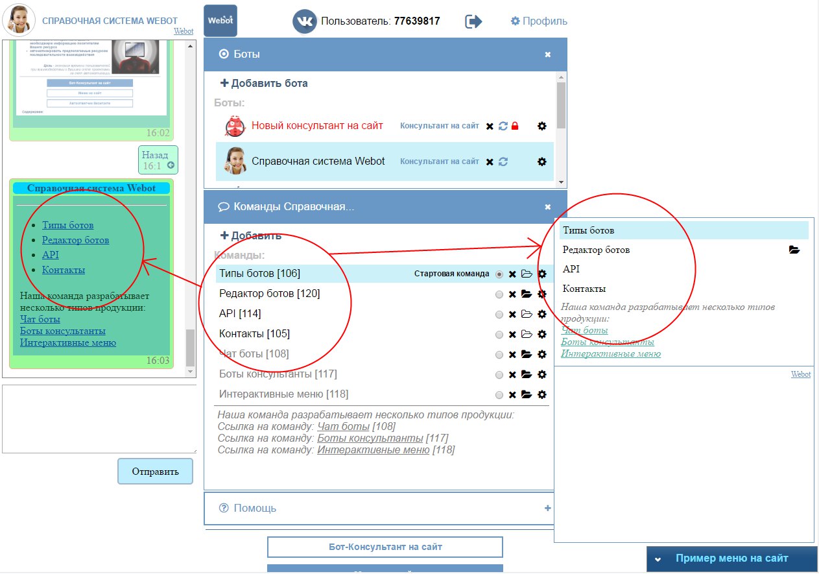Click folder icon beside Редактор ботов in preview
This screenshot has width=819, height=574.
point(794,250)
